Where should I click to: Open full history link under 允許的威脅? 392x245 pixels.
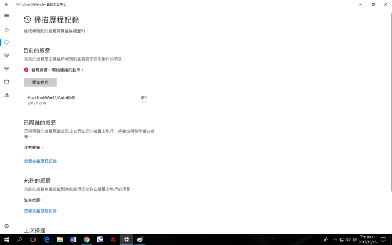pos(40,211)
